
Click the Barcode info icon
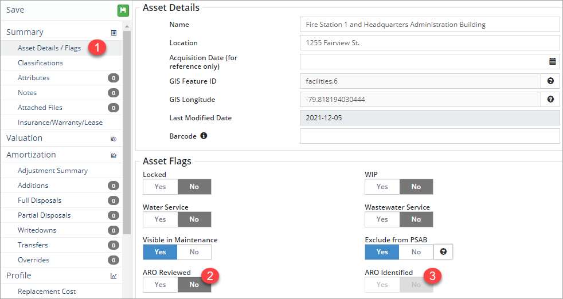click(x=204, y=136)
